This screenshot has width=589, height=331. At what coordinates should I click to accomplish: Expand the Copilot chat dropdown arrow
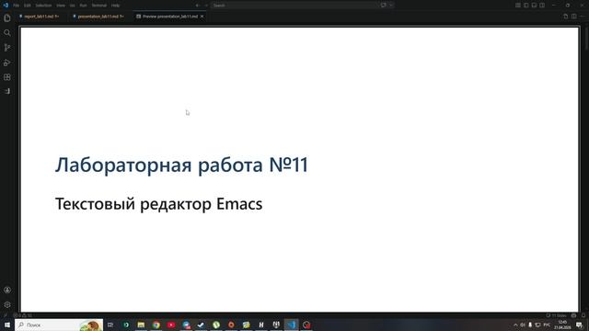[391, 6]
